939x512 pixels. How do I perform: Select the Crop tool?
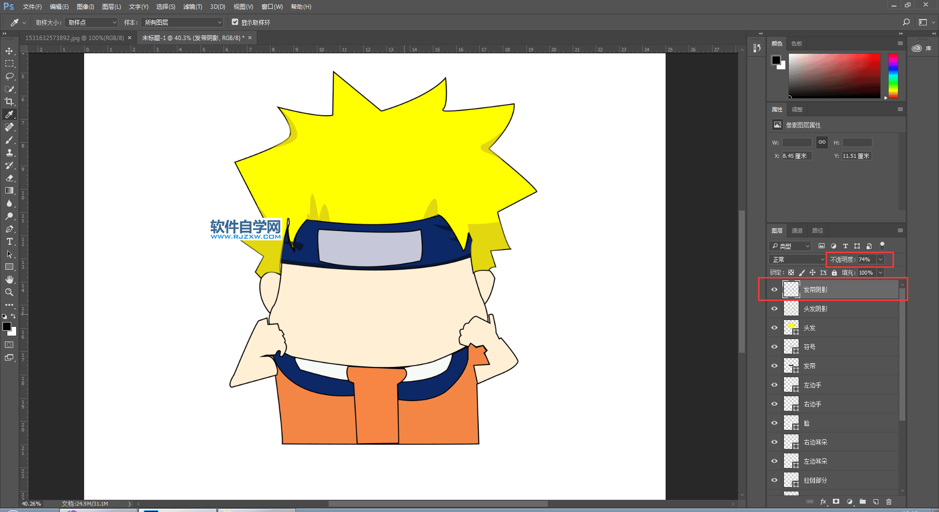[9, 102]
